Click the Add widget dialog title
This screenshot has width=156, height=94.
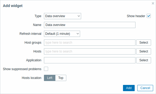point(13,6)
